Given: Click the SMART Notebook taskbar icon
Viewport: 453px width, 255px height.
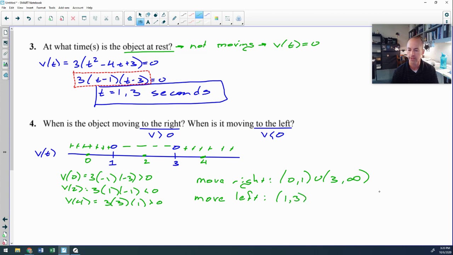Looking at the screenshot, I should click(64, 250).
